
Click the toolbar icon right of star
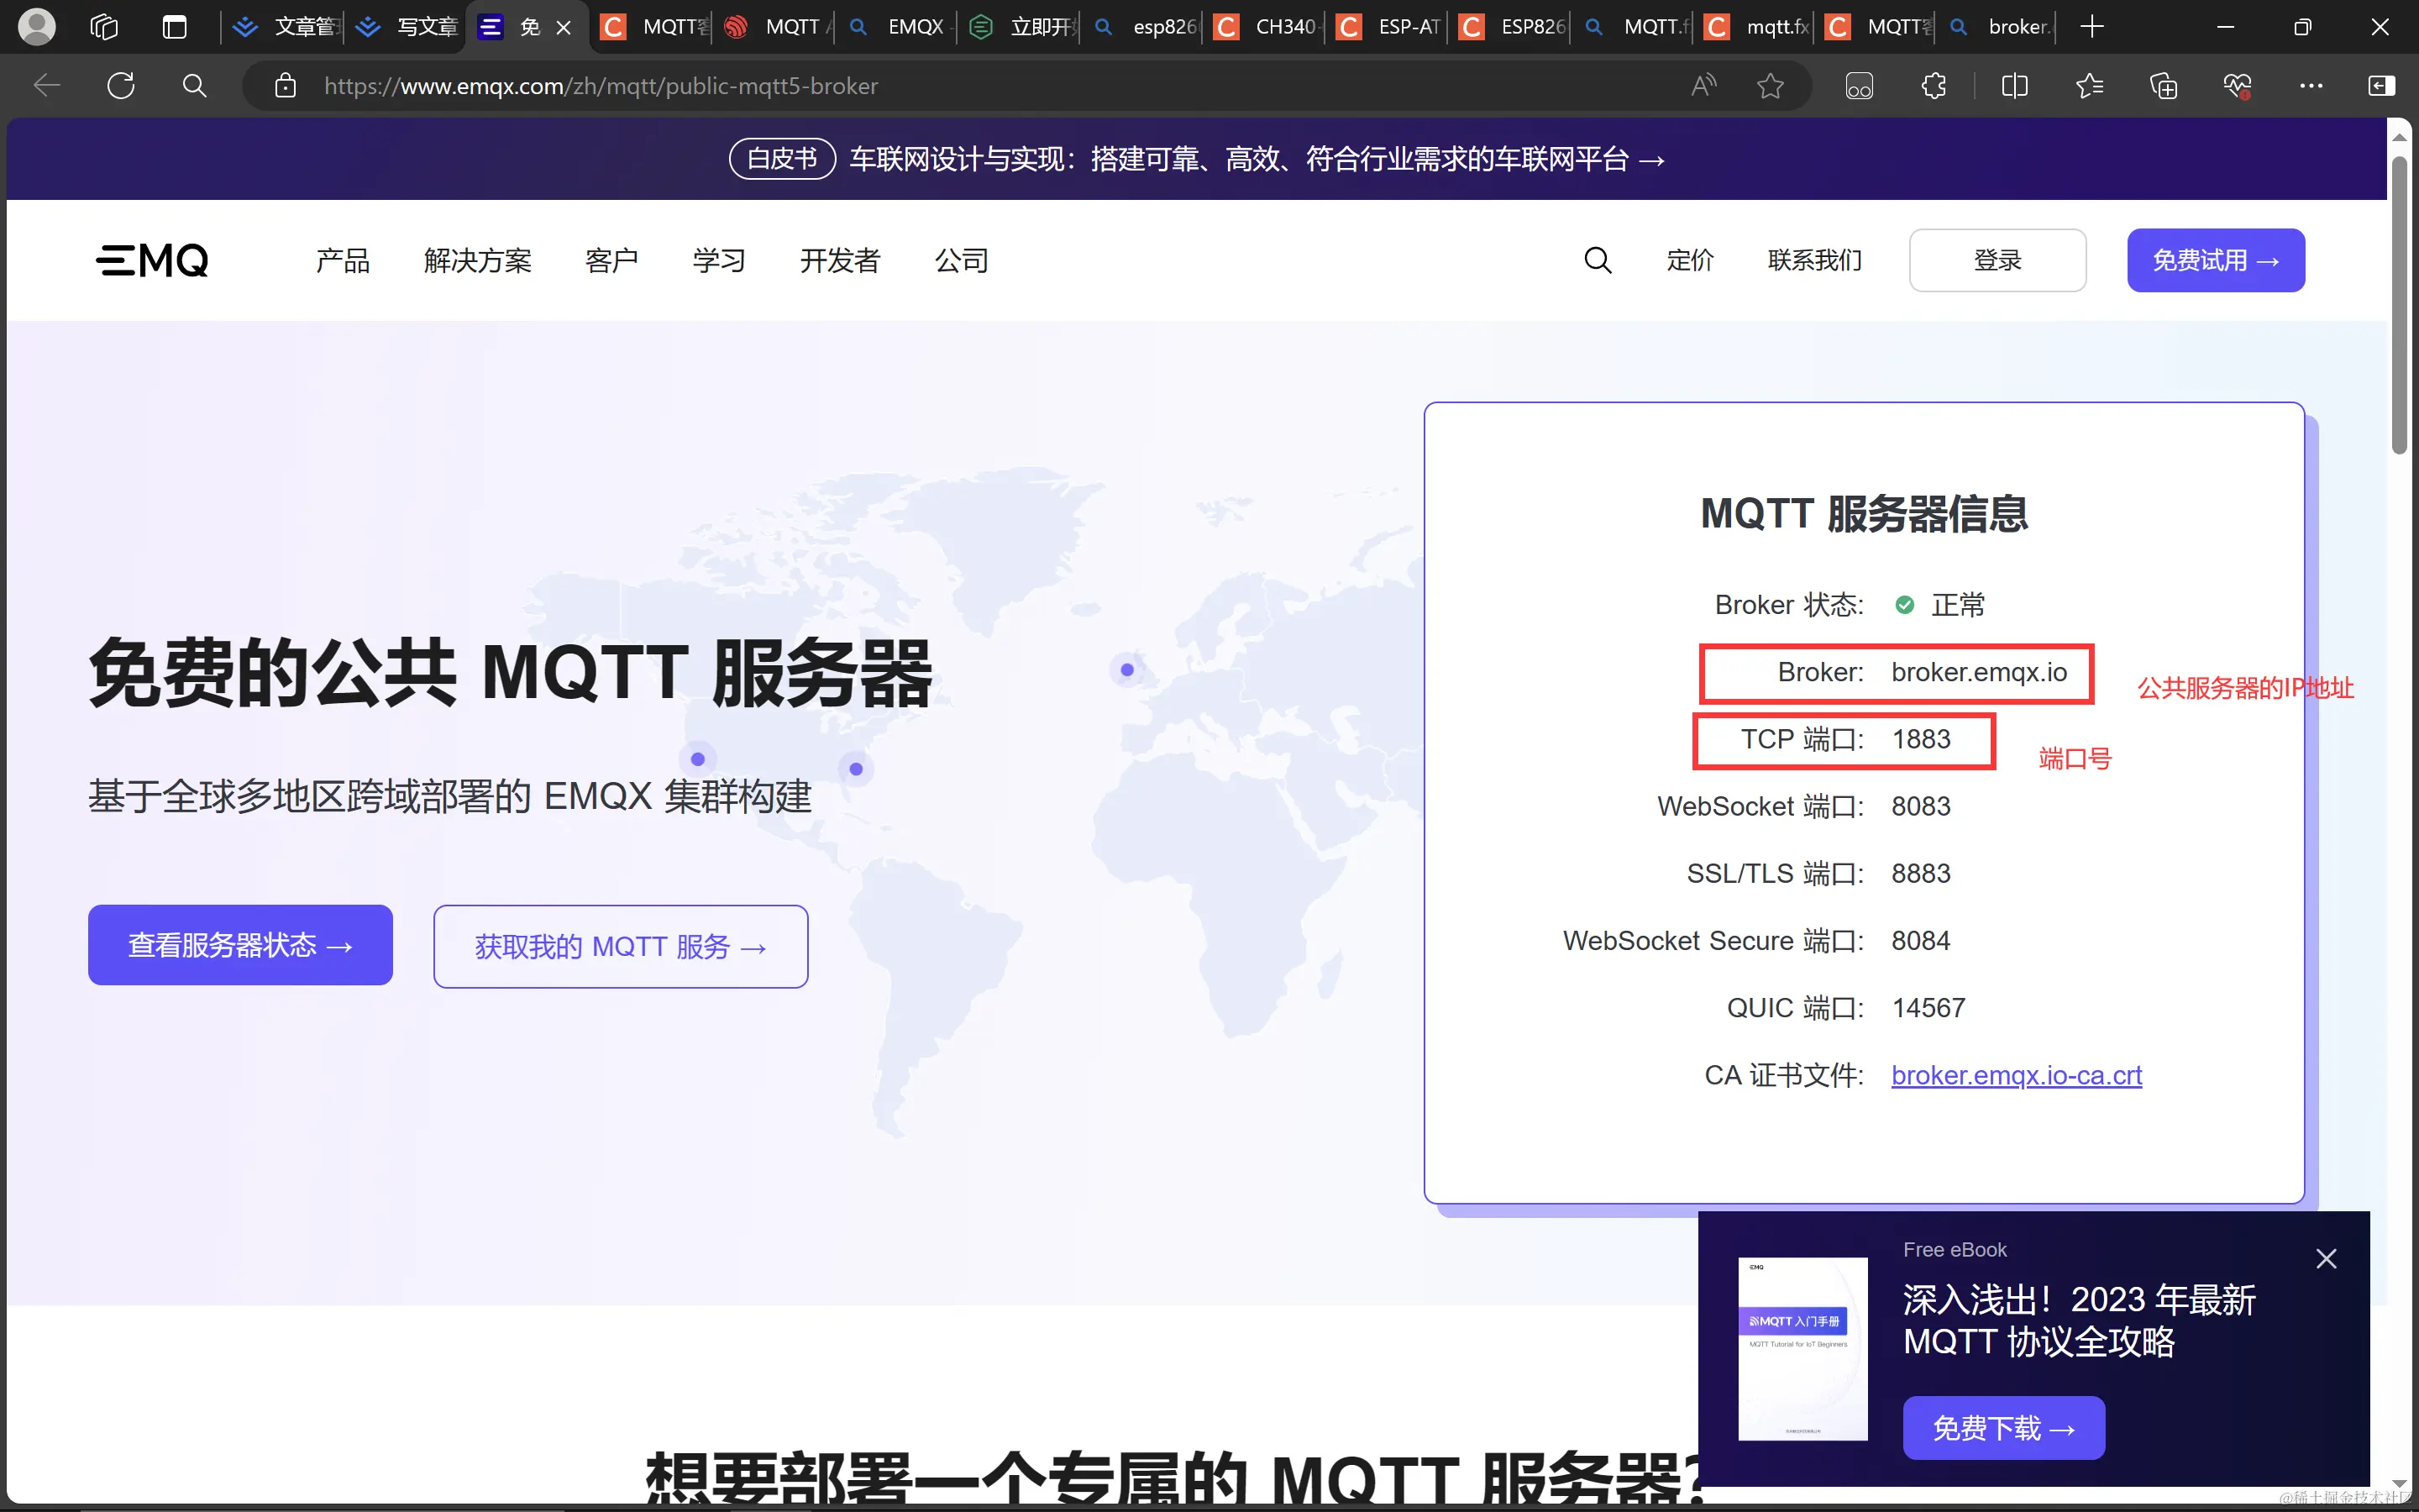(x=1860, y=86)
